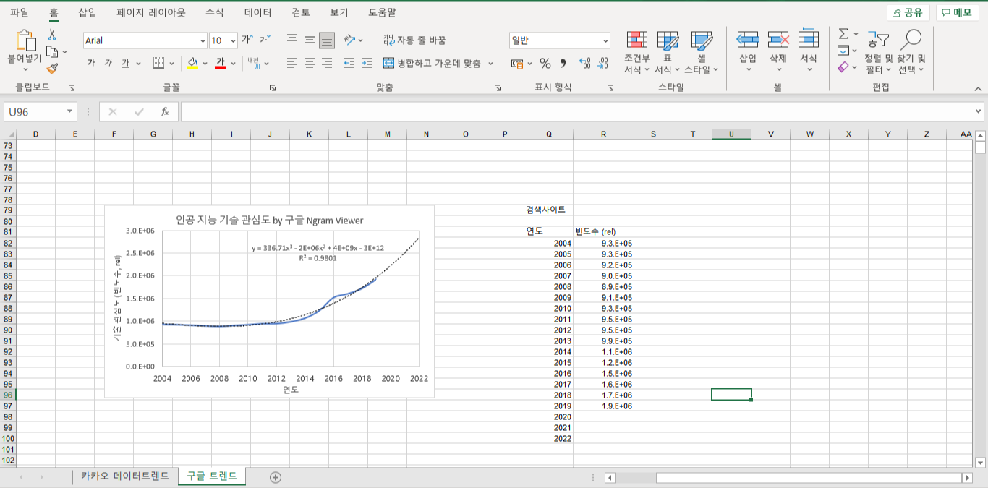The height and width of the screenshot is (488, 988).
Task: Click decrease decimal icon
Action: 603,64
